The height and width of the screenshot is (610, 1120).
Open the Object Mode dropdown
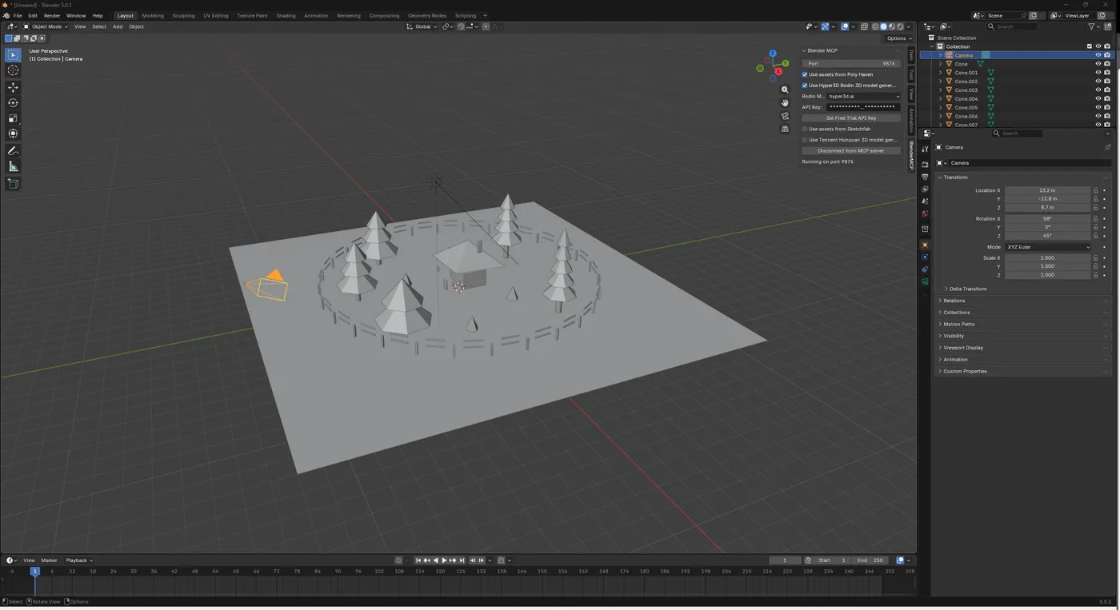(46, 26)
